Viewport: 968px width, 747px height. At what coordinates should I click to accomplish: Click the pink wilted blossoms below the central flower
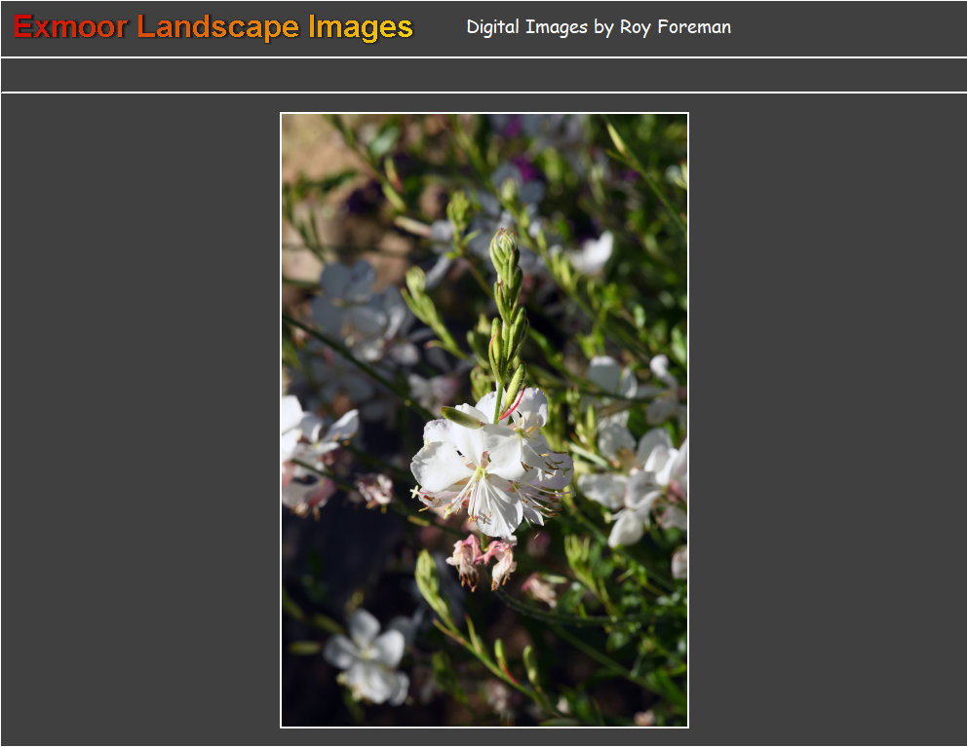pyautogui.click(x=484, y=560)
